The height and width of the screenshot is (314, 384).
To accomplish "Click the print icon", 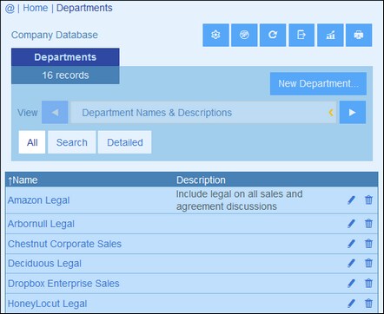I will pyautogui.click(x=359, y=35).
